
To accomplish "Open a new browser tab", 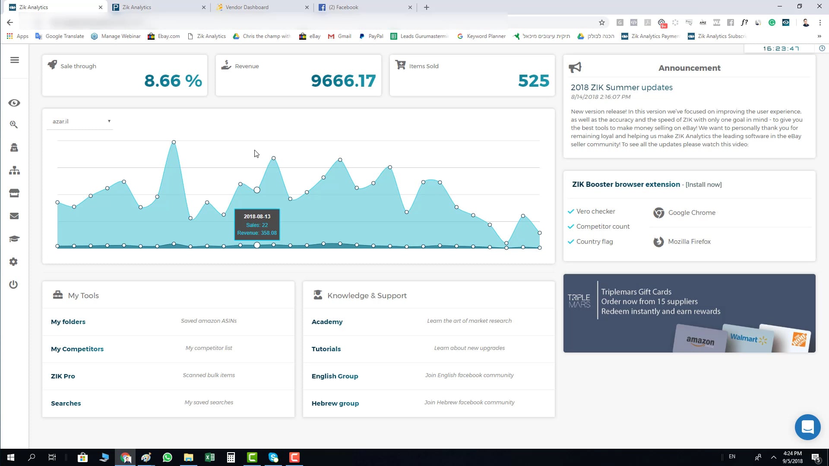I will click(x=427, y=7).
